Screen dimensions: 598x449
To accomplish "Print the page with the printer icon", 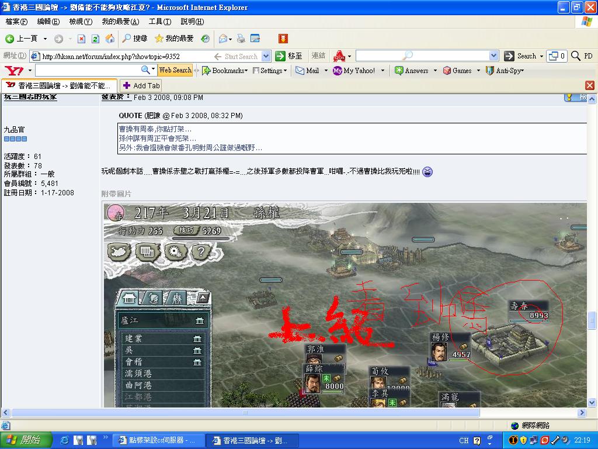I will point(241,39).
